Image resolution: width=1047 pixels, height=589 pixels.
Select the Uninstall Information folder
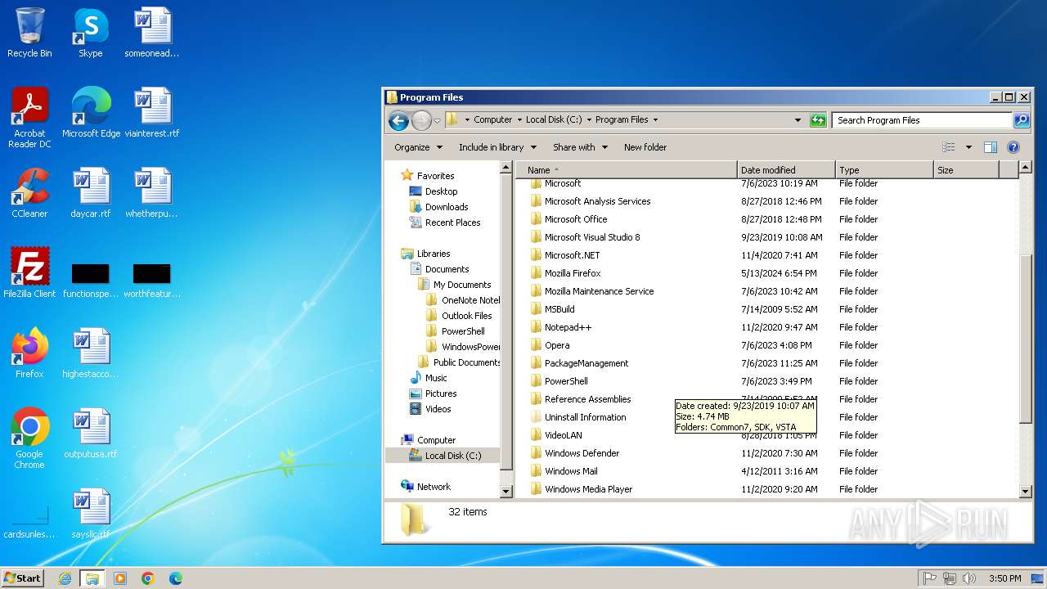pos(585,417)
